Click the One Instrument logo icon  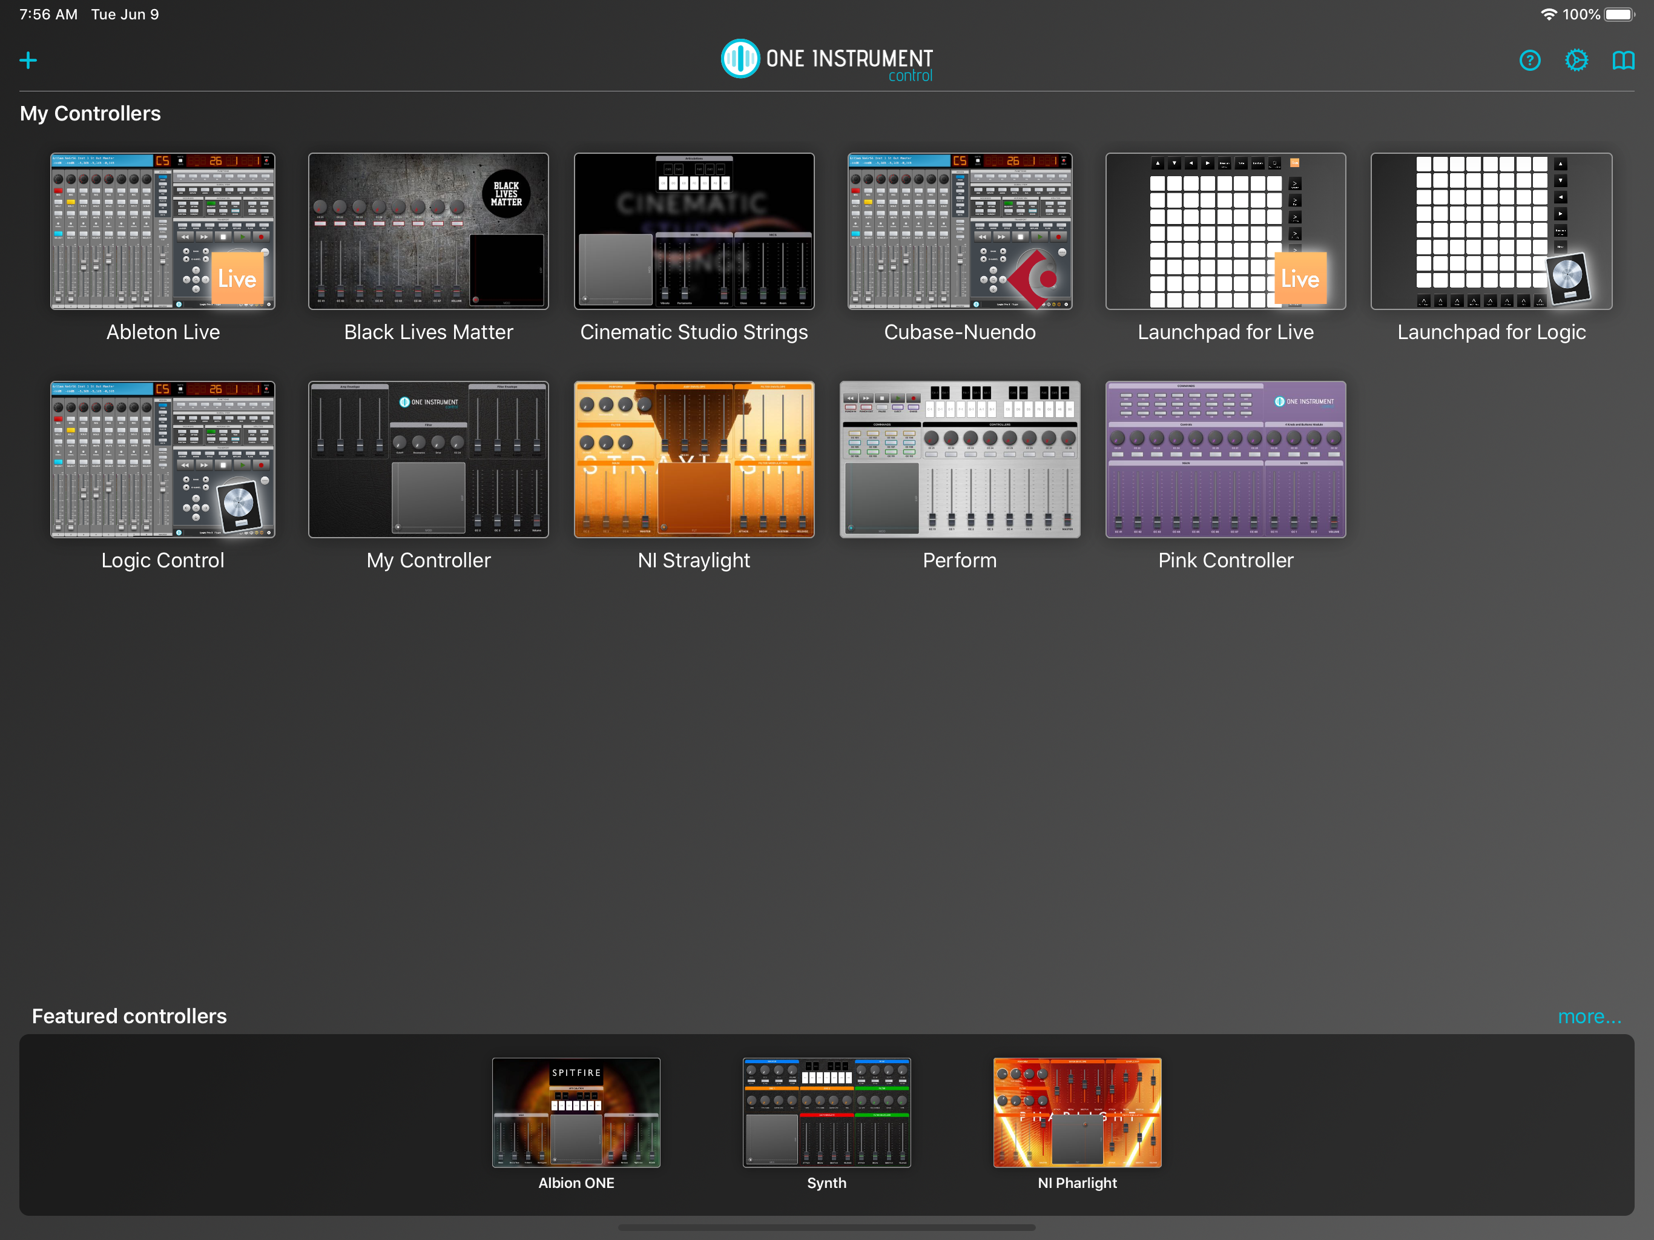739,58
